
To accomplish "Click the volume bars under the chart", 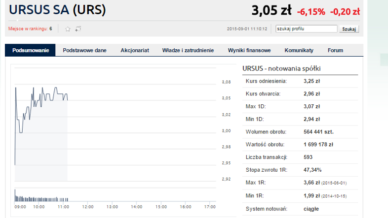I will (41, 196).
